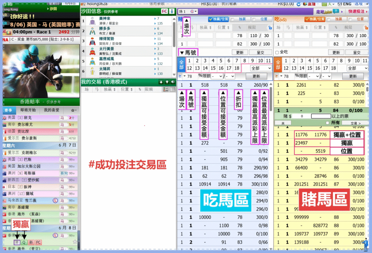Open 全部 dropdown in blue horse number grid
Image resolution: width=372 pixels, height=253 pixels.
261,68
